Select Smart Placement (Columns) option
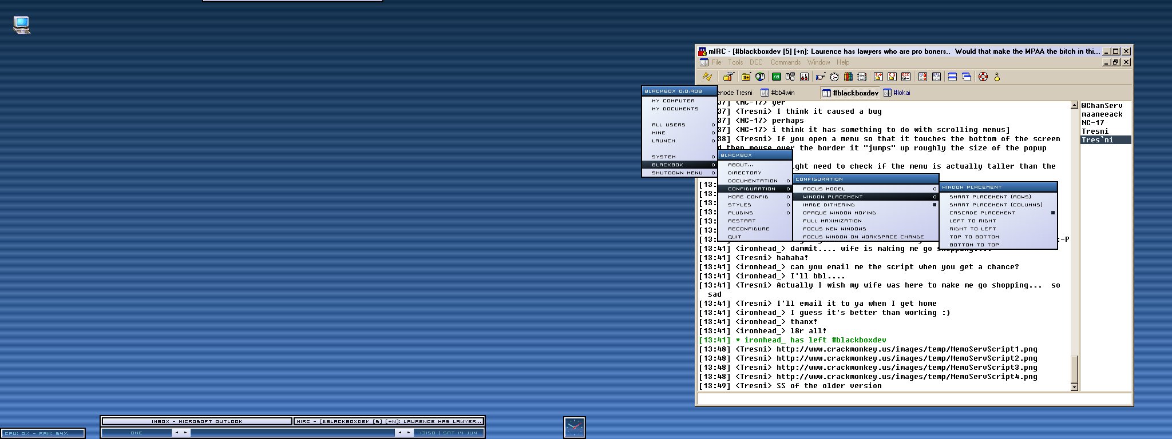Image resolution: width=1172 pixels, height=439 pixels. [x=998, y=205]
